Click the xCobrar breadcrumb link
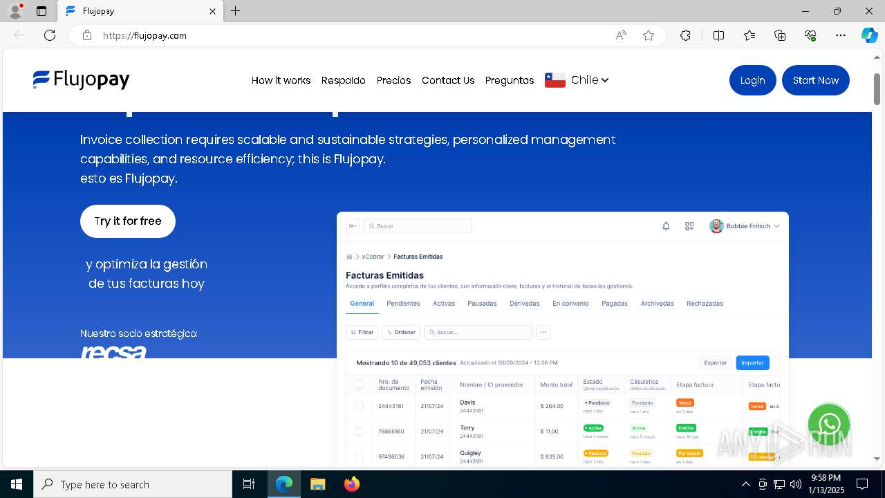This screenshot has width=885, height=498. click(x=373, y=257)
